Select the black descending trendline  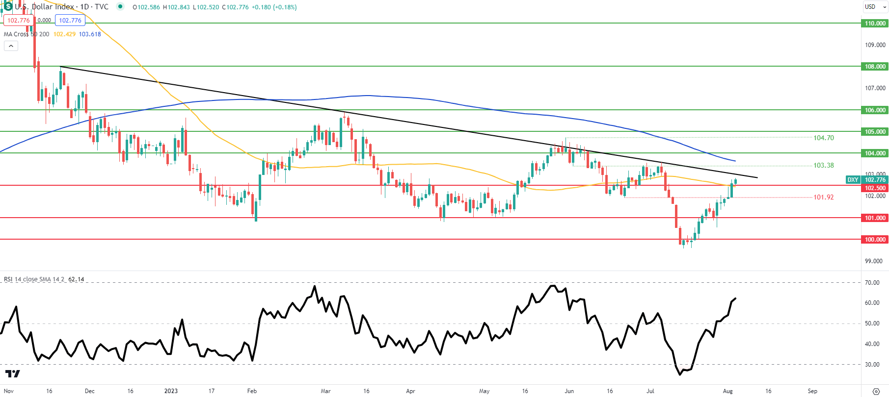pyautogui.click(x=409, y=122)
